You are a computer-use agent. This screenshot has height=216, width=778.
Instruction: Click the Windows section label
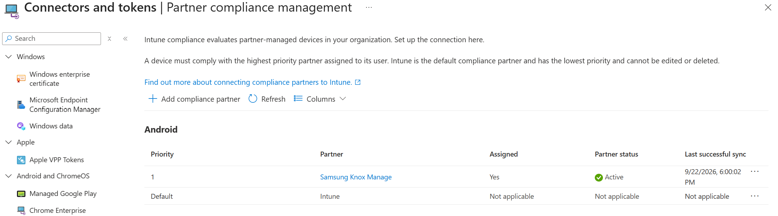click(x=31, y=57)
